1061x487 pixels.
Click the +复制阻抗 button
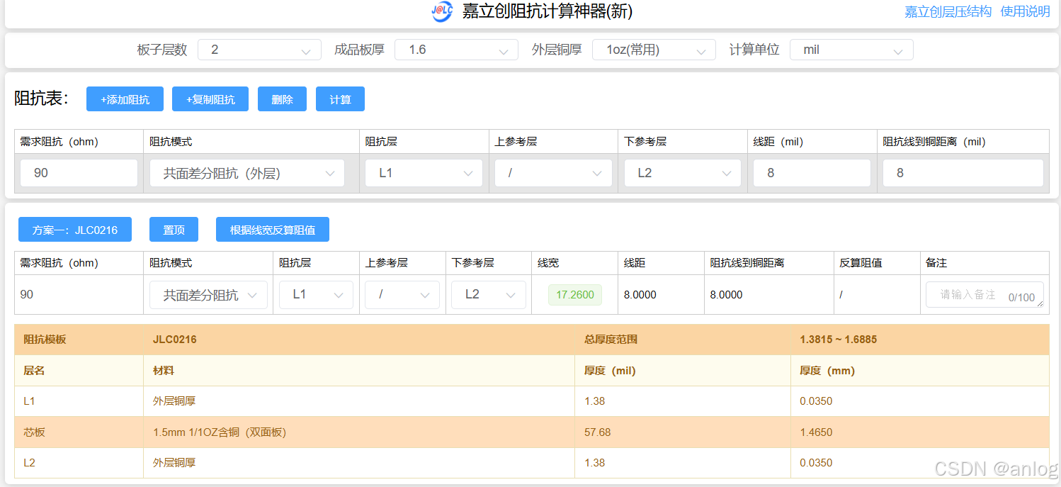pos(210,99)
